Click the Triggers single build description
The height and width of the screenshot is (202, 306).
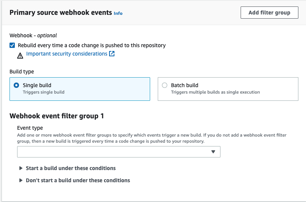click(x=43, y=92)
